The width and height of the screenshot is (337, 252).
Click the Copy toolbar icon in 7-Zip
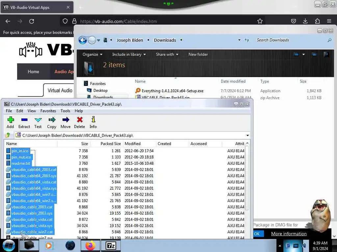tap(52, 122)
